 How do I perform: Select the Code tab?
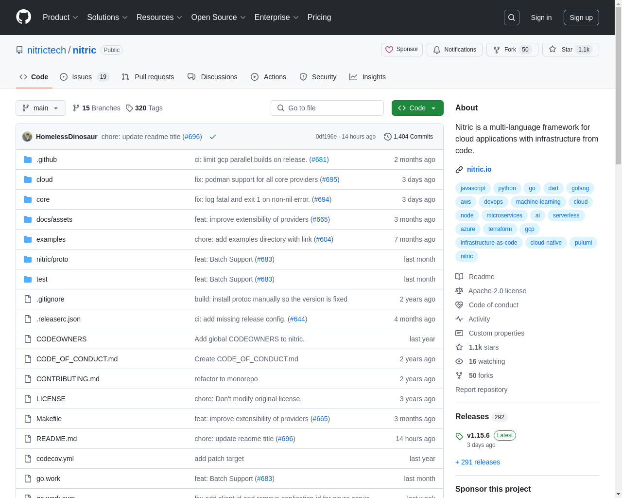point(34,77)
